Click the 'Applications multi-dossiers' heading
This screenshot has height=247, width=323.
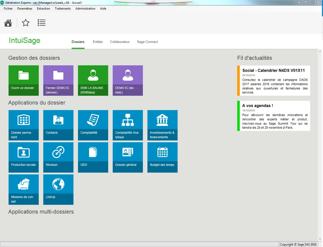coord(41,212)
